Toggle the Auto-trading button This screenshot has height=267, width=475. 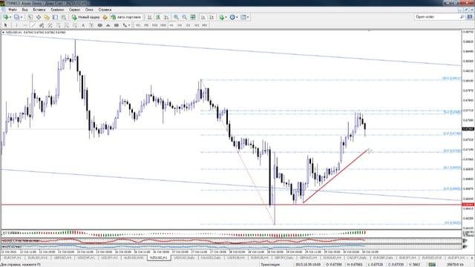[126, 17]
